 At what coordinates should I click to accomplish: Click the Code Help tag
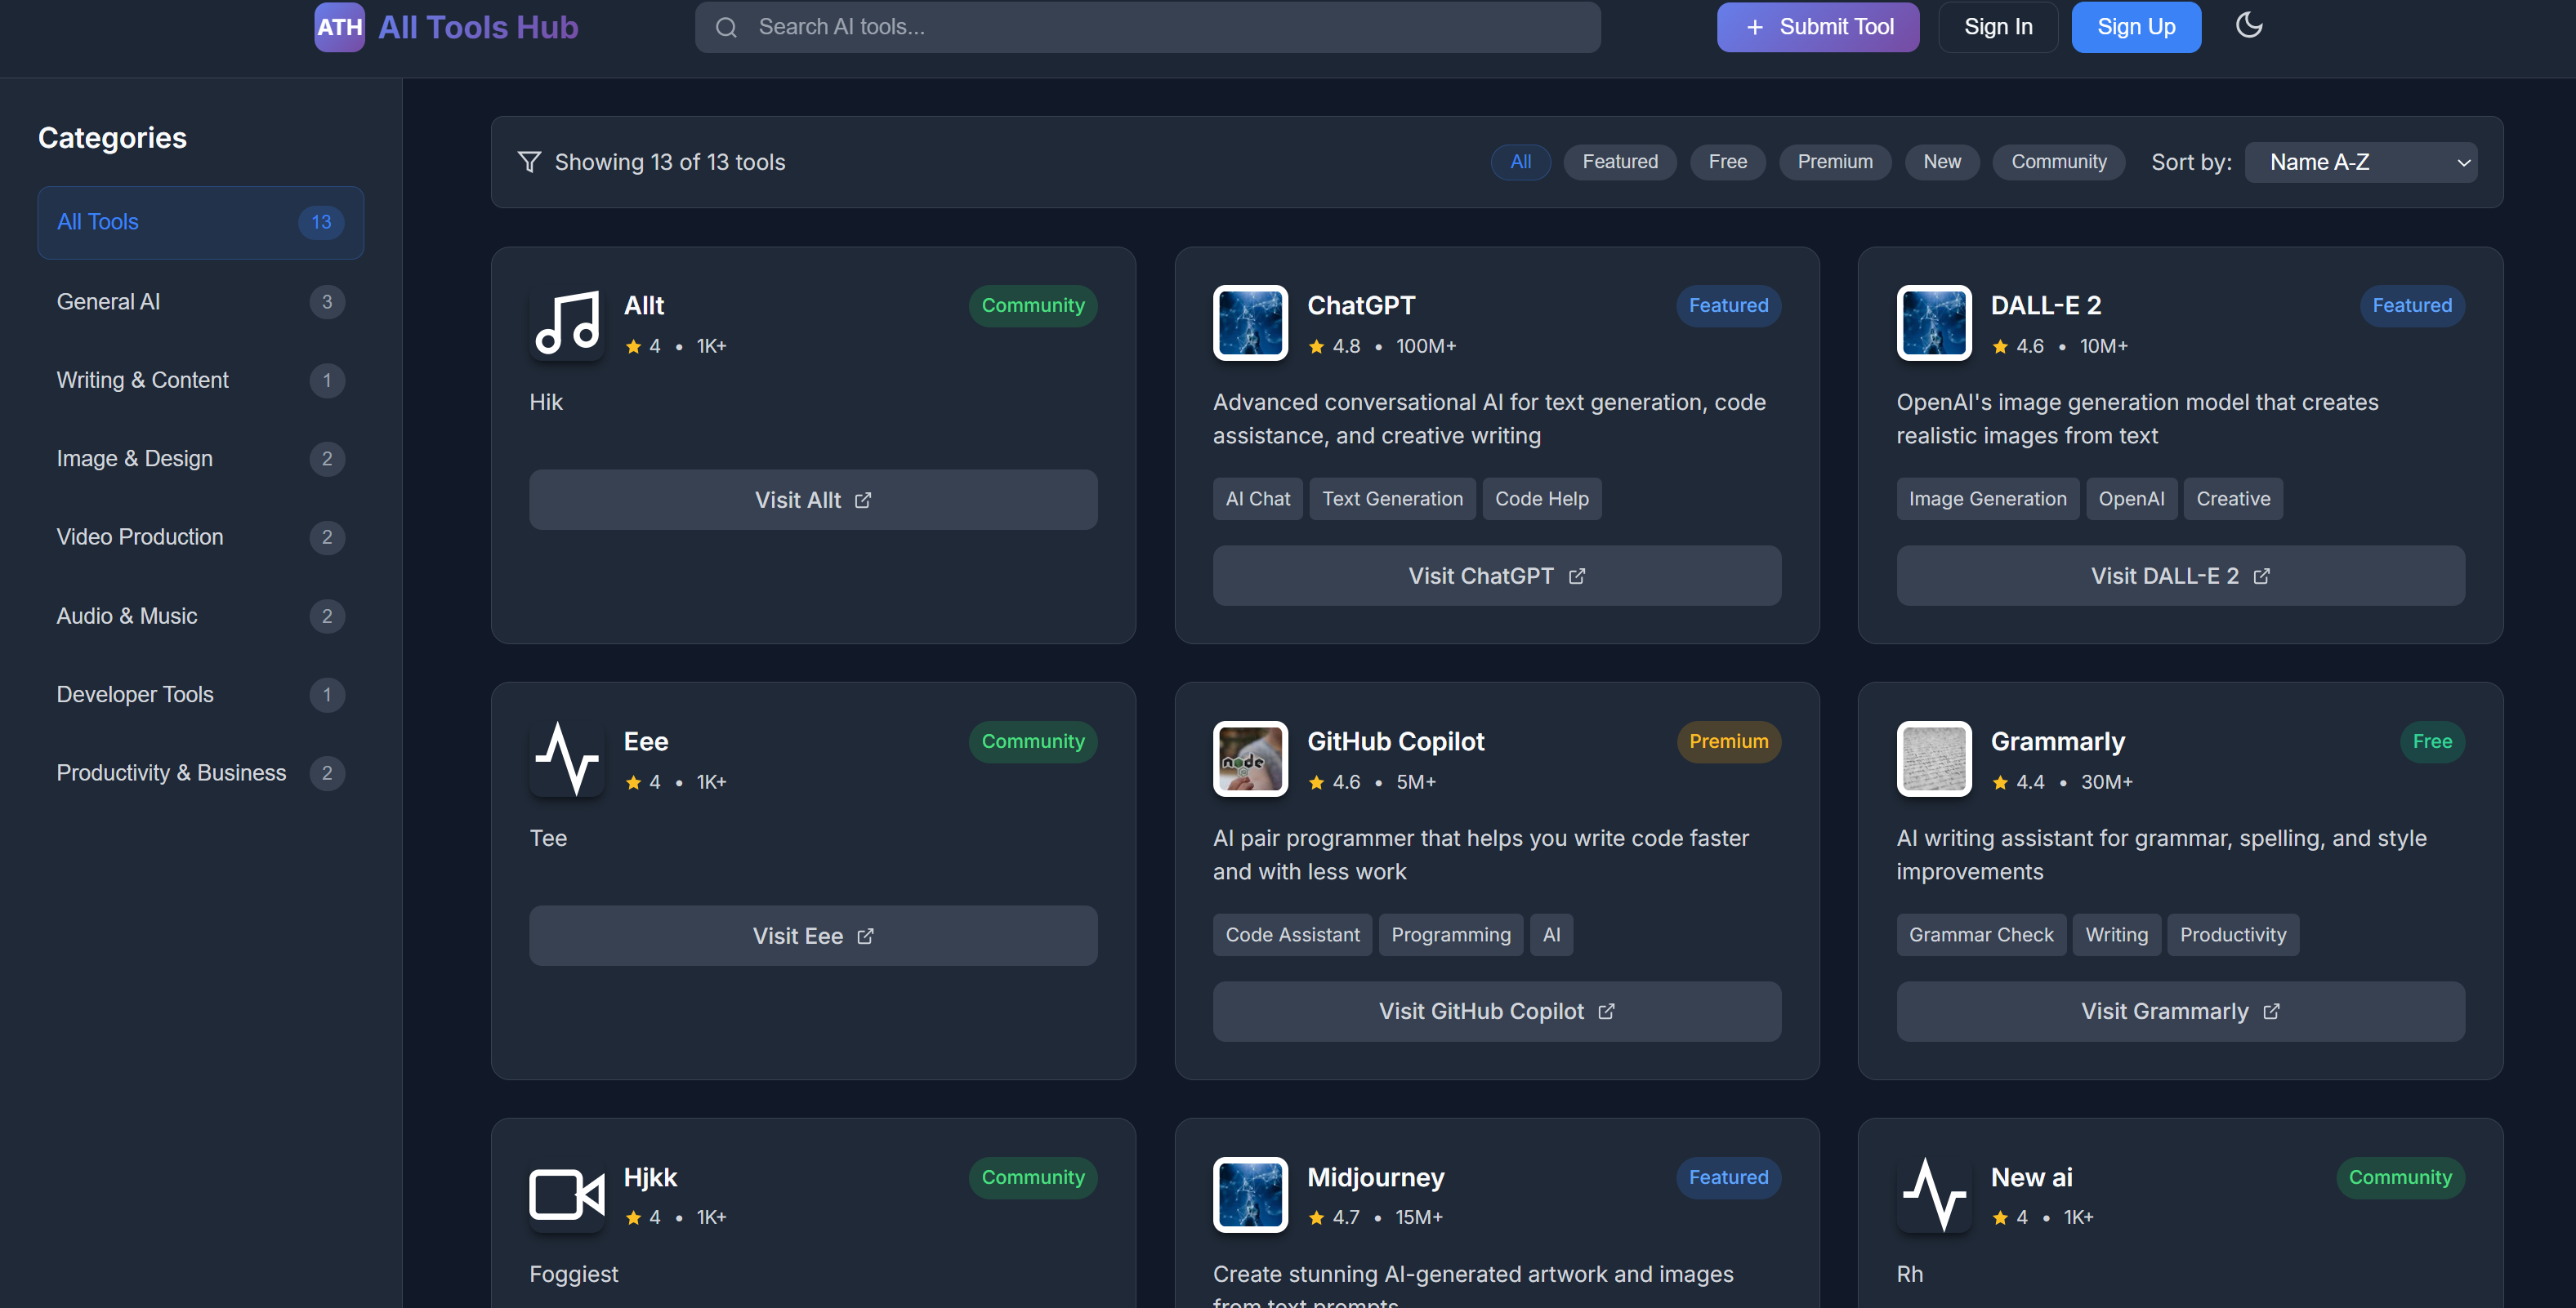coord(1541,499)
